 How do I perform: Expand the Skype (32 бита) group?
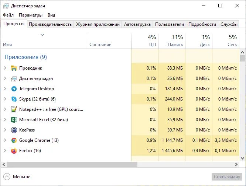(x=5, y=99)
